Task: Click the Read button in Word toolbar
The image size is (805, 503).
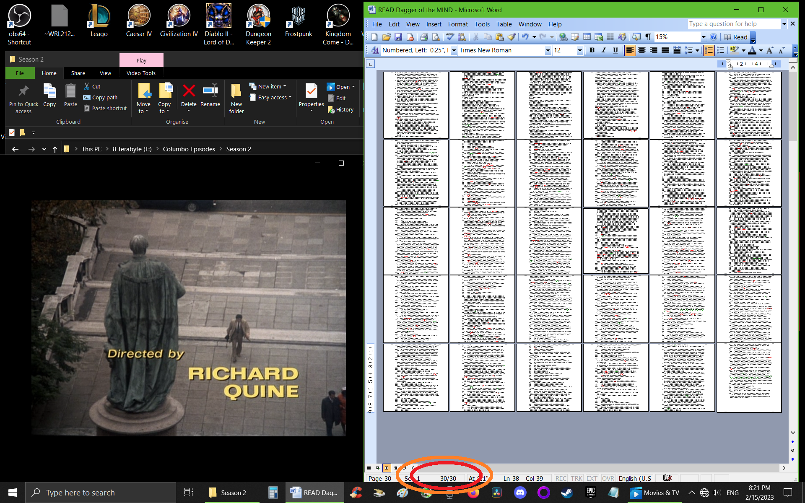Action: pyautogui.click(x=736, y=37)
